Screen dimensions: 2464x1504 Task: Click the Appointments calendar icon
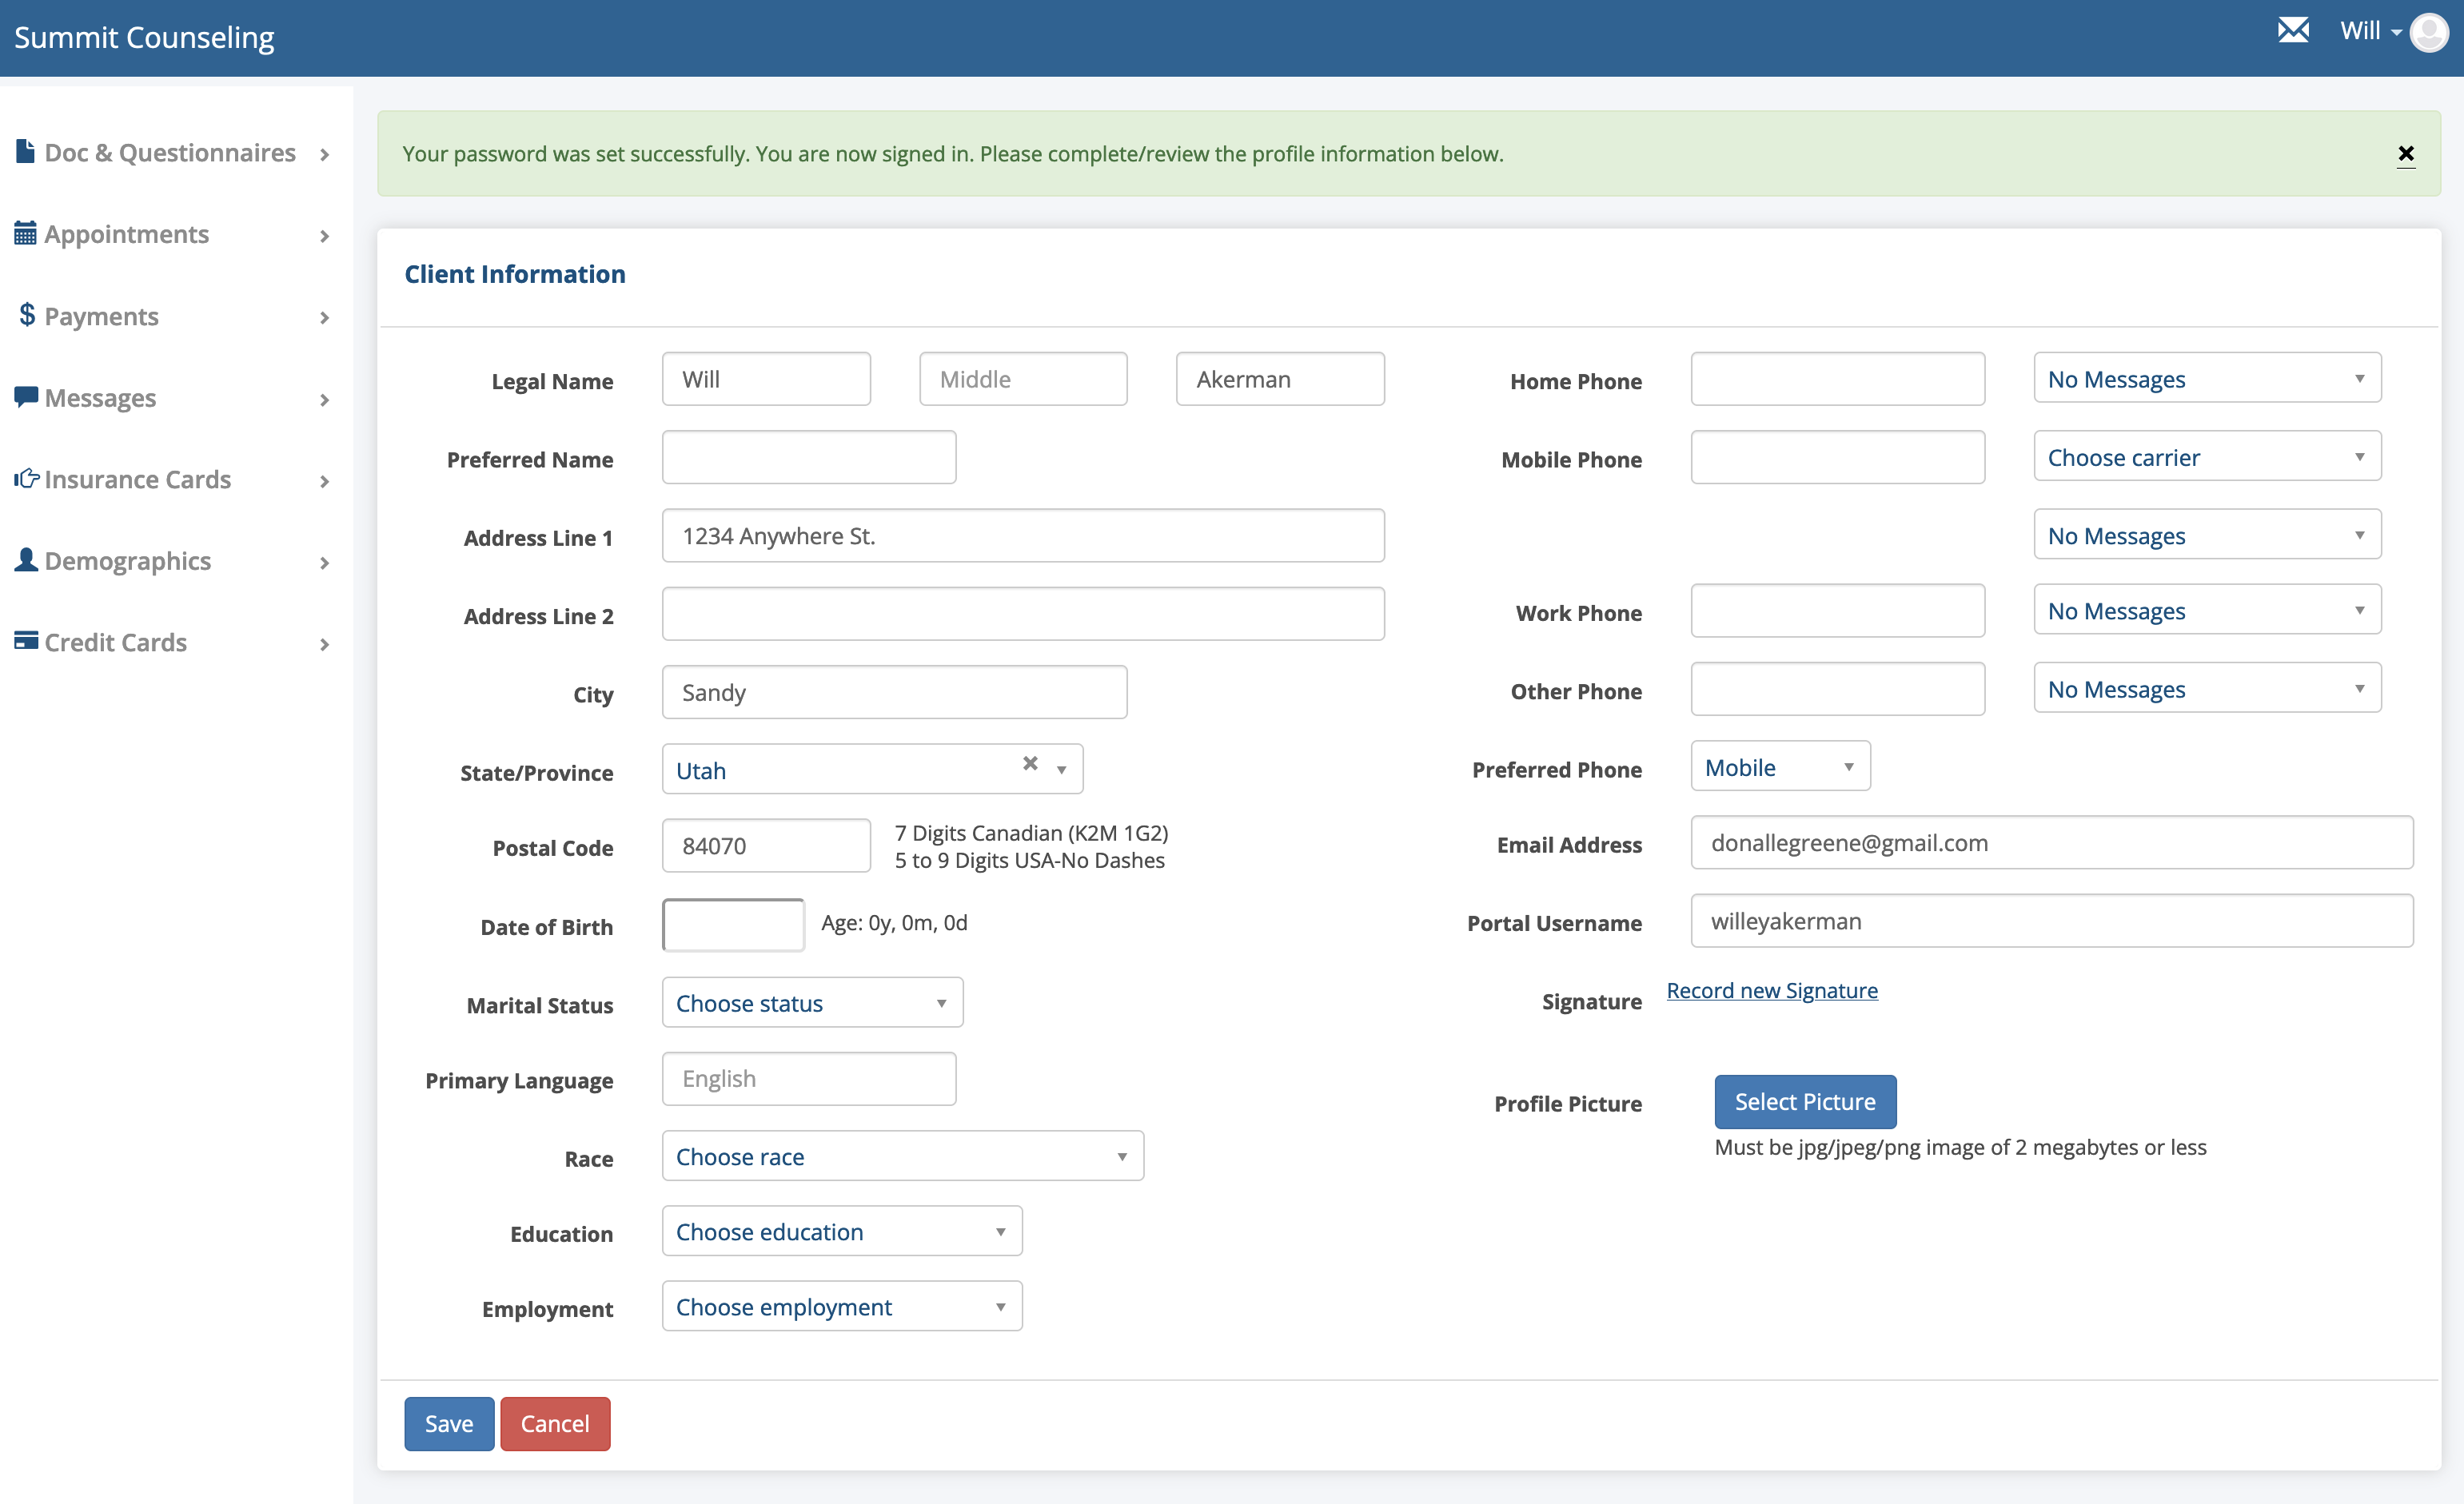click(x=25, y=234)
